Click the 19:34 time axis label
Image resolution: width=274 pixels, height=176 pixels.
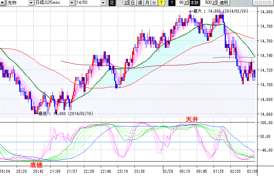pos(5,171)
